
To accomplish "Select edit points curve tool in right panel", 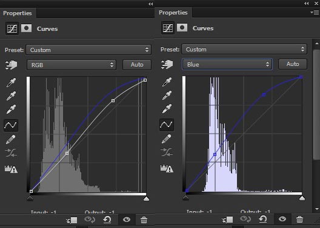I will point(167,125).
